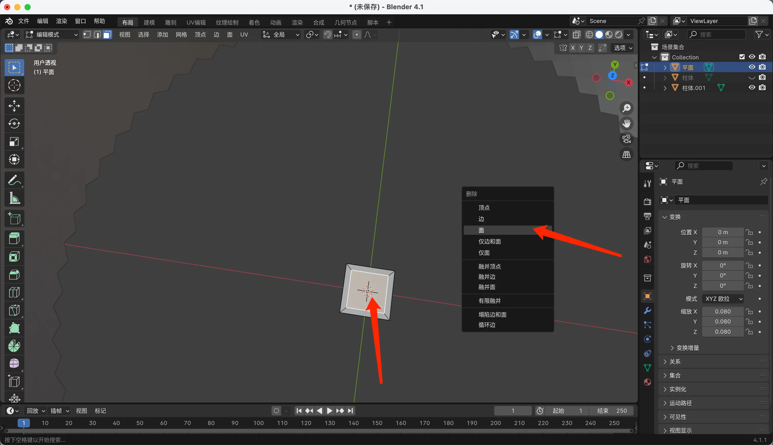Image resolution: width=773 pixels, height=445 pixels.
Task: Expand the 变换增量 panel
Action: pos(687,348)
